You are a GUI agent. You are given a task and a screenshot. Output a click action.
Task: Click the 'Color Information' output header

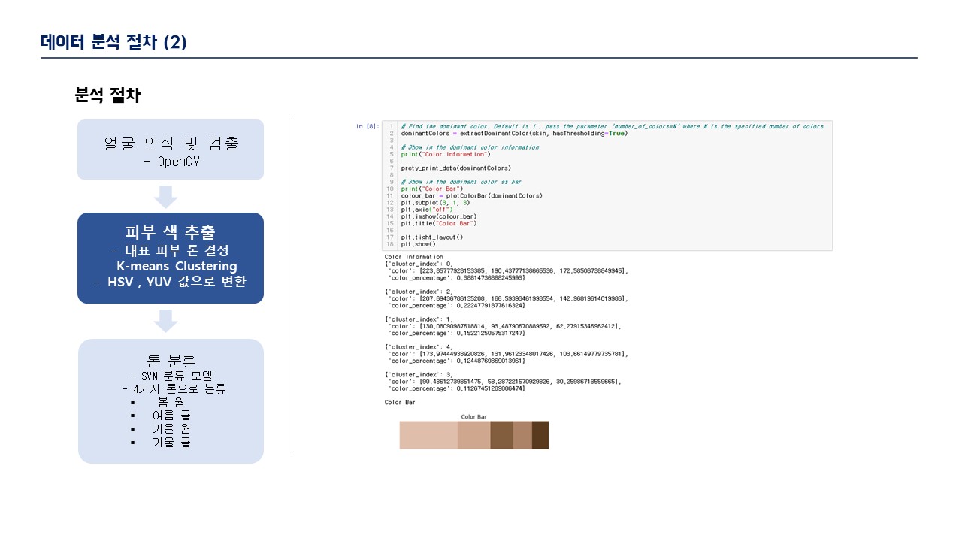pyautogui.click(x=414, y=257)
